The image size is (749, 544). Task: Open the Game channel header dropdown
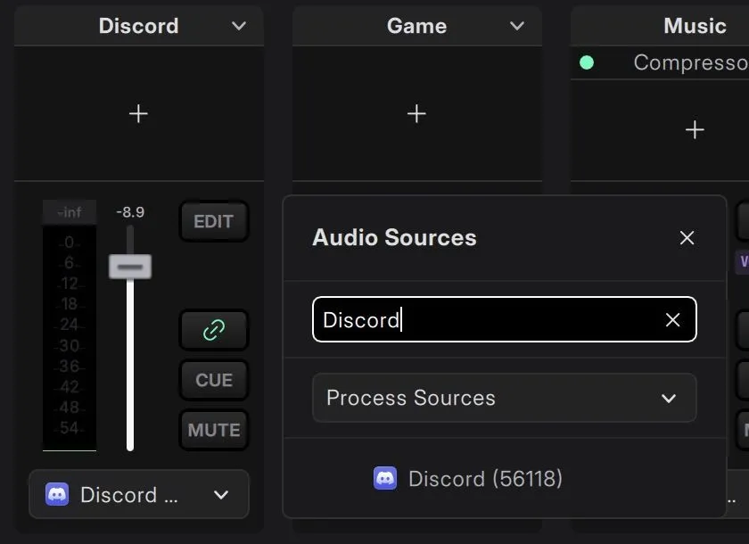point(517,26)
